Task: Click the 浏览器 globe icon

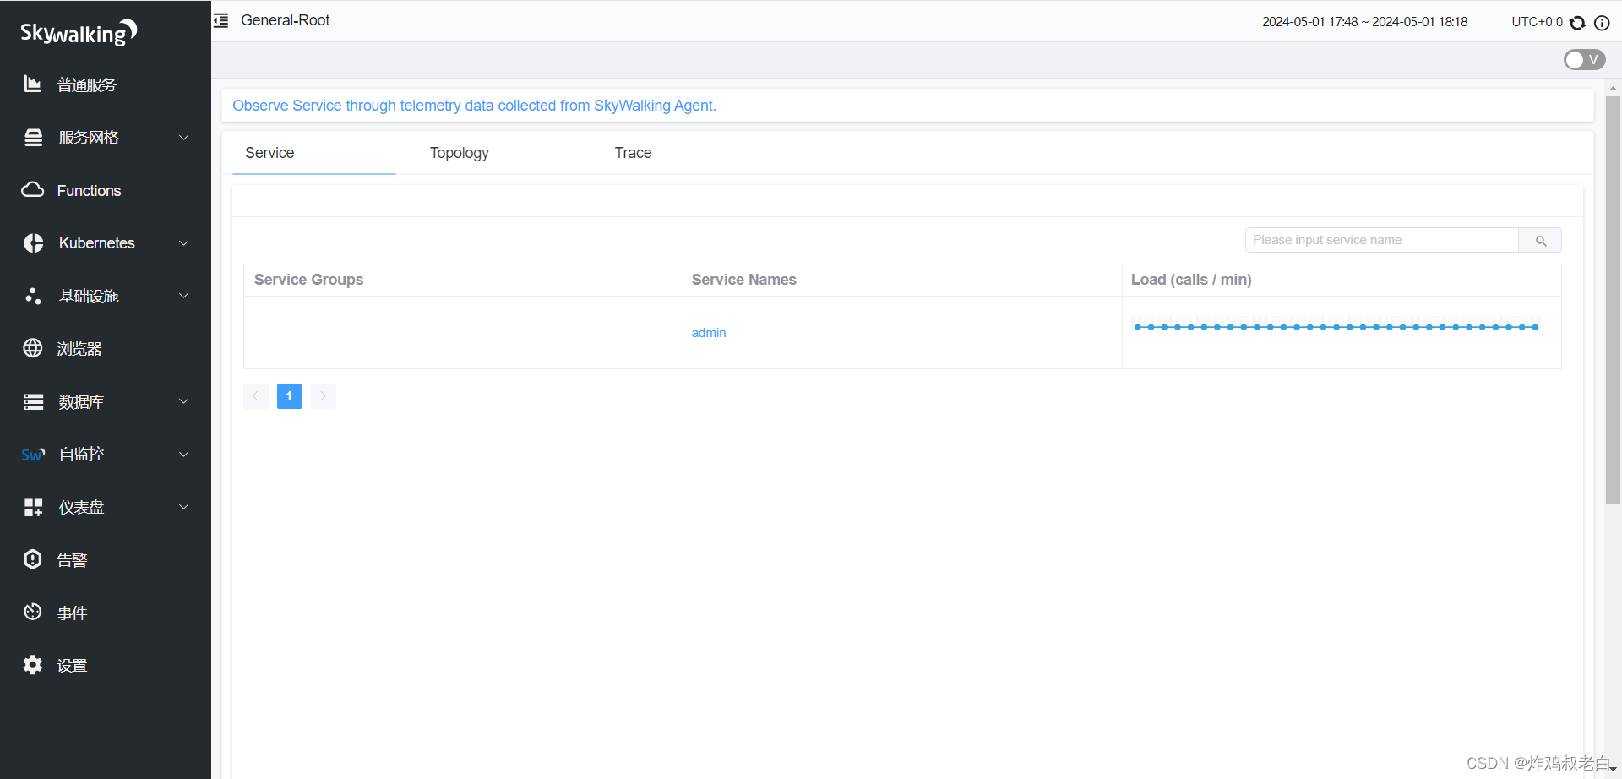Action: coord(33,348)
